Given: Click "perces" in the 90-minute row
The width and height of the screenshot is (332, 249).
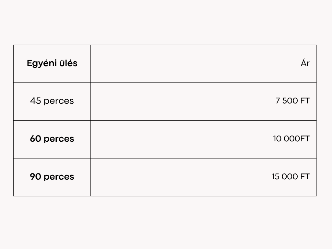Looking at the screenshot, I should [59, 177].
